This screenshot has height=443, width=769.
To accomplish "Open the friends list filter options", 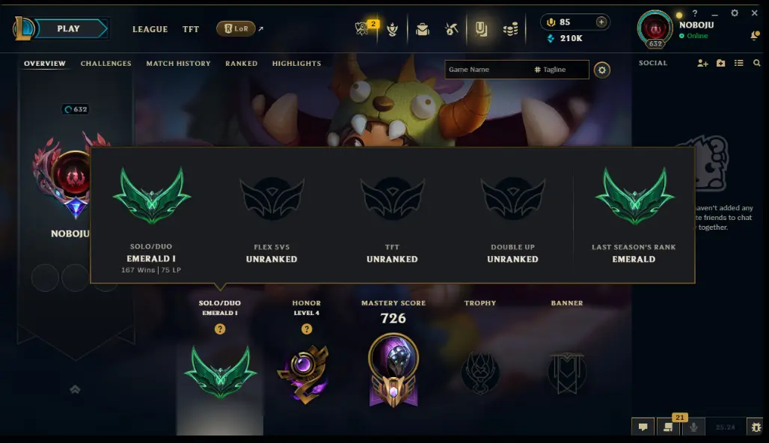I will click(738, 64).
